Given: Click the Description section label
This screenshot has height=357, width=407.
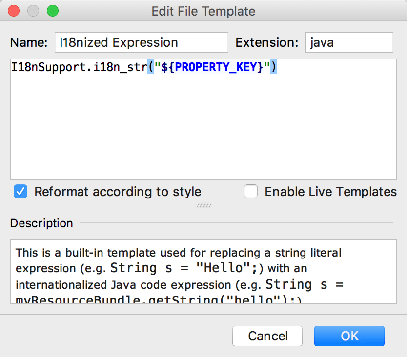Looking at the screenshot, I should pyautogui.click(x=41, y=223).
